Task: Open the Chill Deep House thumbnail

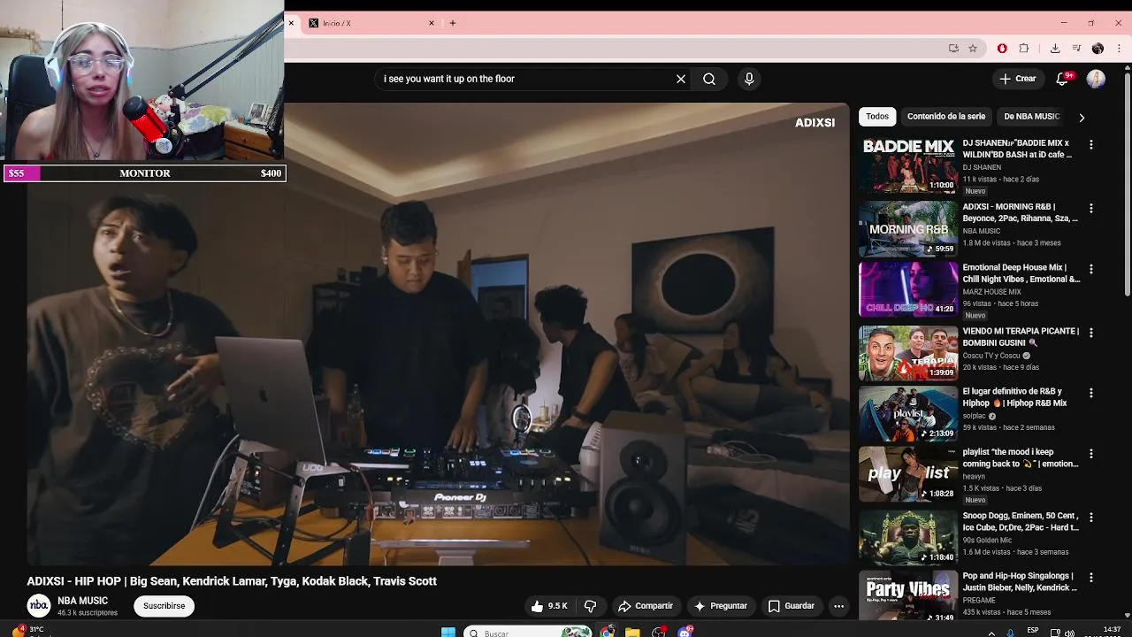Action: [908, 289]
